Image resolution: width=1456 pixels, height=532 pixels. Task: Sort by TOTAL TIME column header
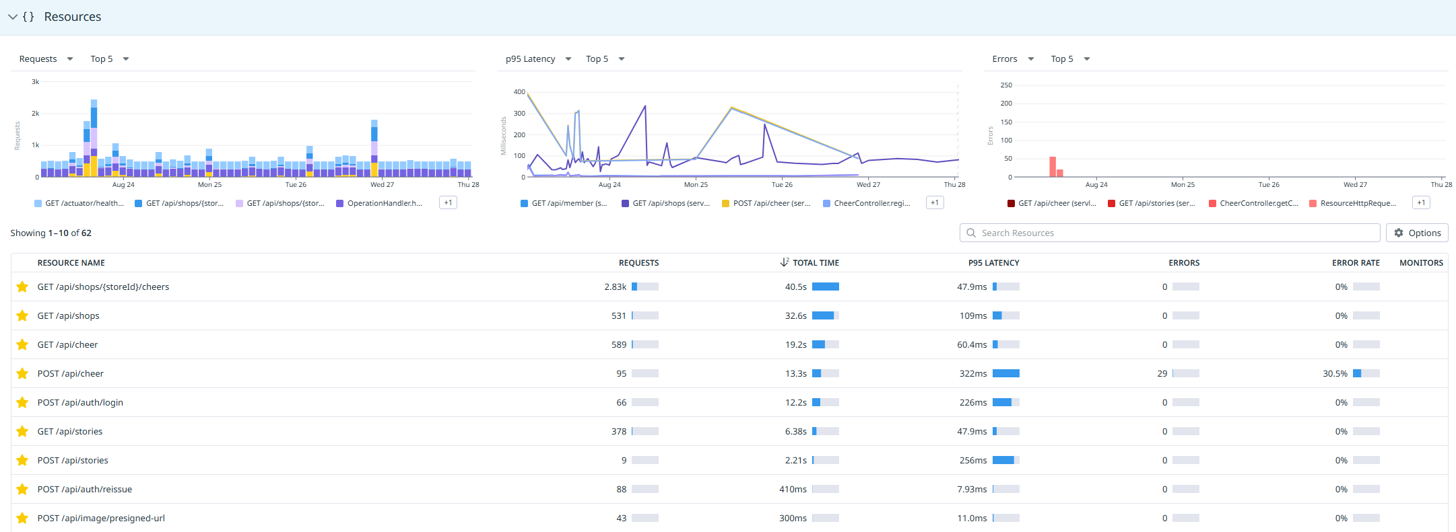point(816,263)
